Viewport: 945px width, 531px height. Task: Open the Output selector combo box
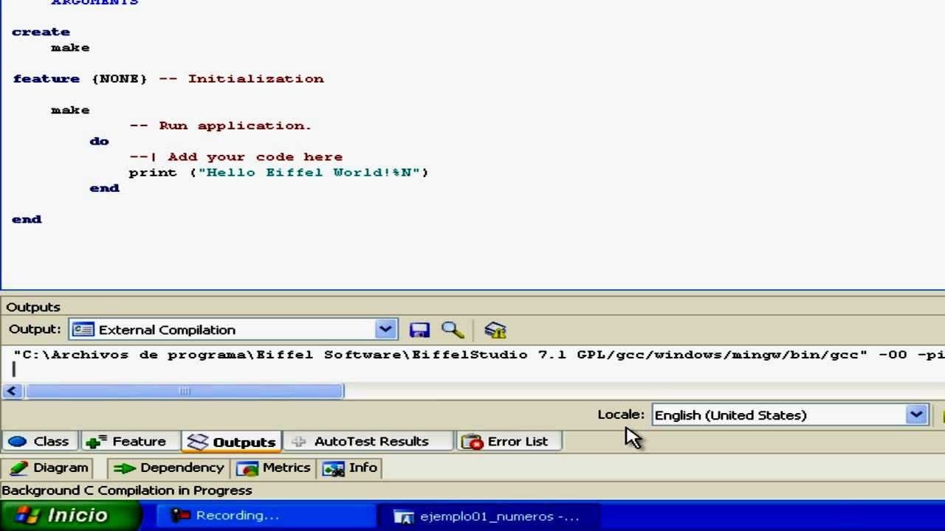click(x=233, y=330)
